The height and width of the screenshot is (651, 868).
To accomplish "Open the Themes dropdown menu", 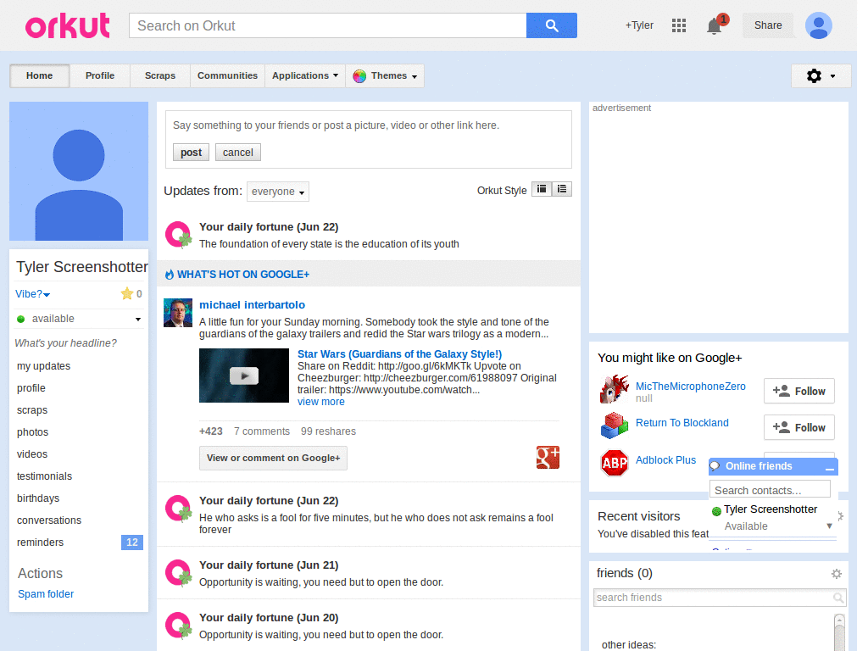I will (x=385, y=75).
